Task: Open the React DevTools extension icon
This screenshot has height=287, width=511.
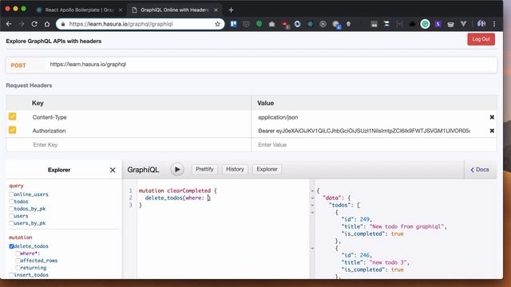Action: [310, 24]
